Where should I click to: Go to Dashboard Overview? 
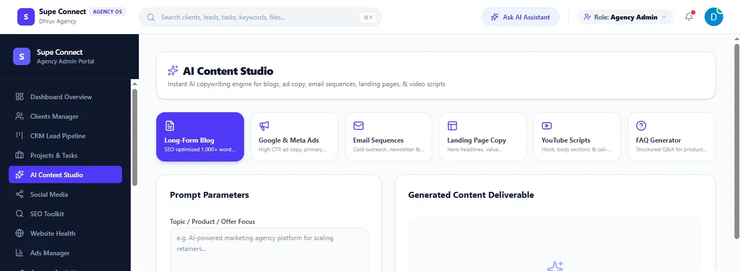(65, 97)
